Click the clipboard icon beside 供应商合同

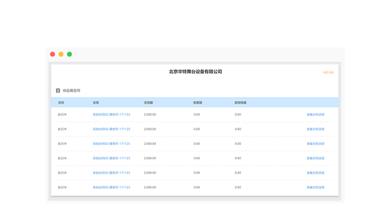tap(58, 91)
